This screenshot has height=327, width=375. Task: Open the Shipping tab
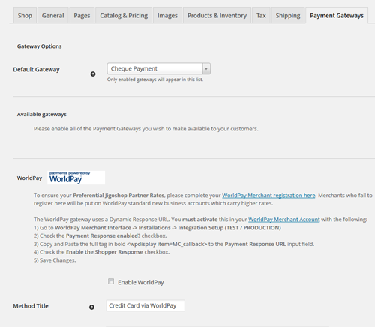pos(288,16)
